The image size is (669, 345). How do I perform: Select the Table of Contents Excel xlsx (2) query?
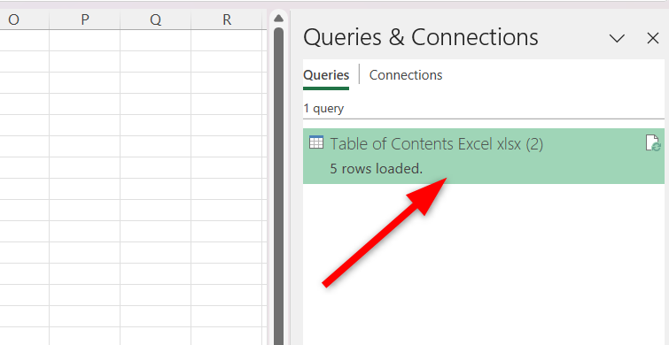(484, 156)
